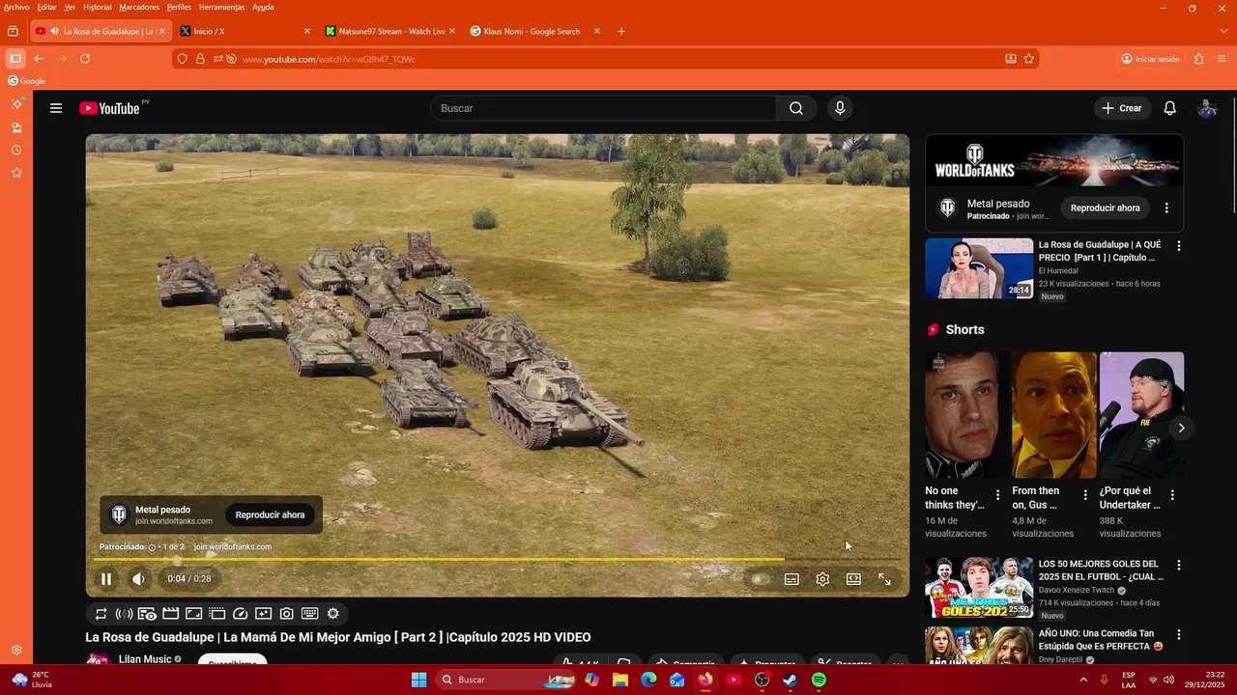1237x695 pixels.
Task: Open options for LOS 50 MEJORES GOLES video
Action: coord(1178,565)
